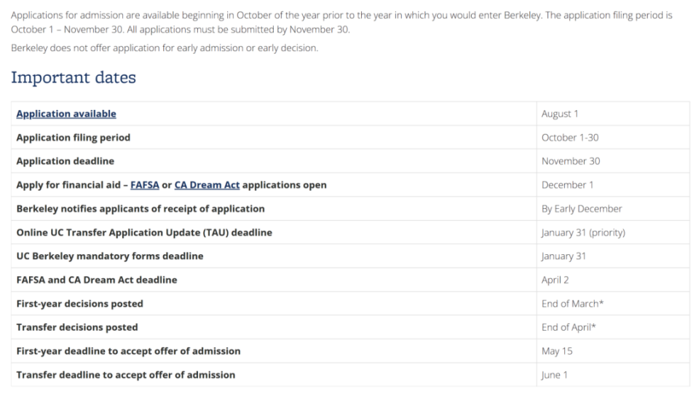The width and height of the screenshot is (699, 394).
Task: Click the Important dates heading
Action: point(74,77)
